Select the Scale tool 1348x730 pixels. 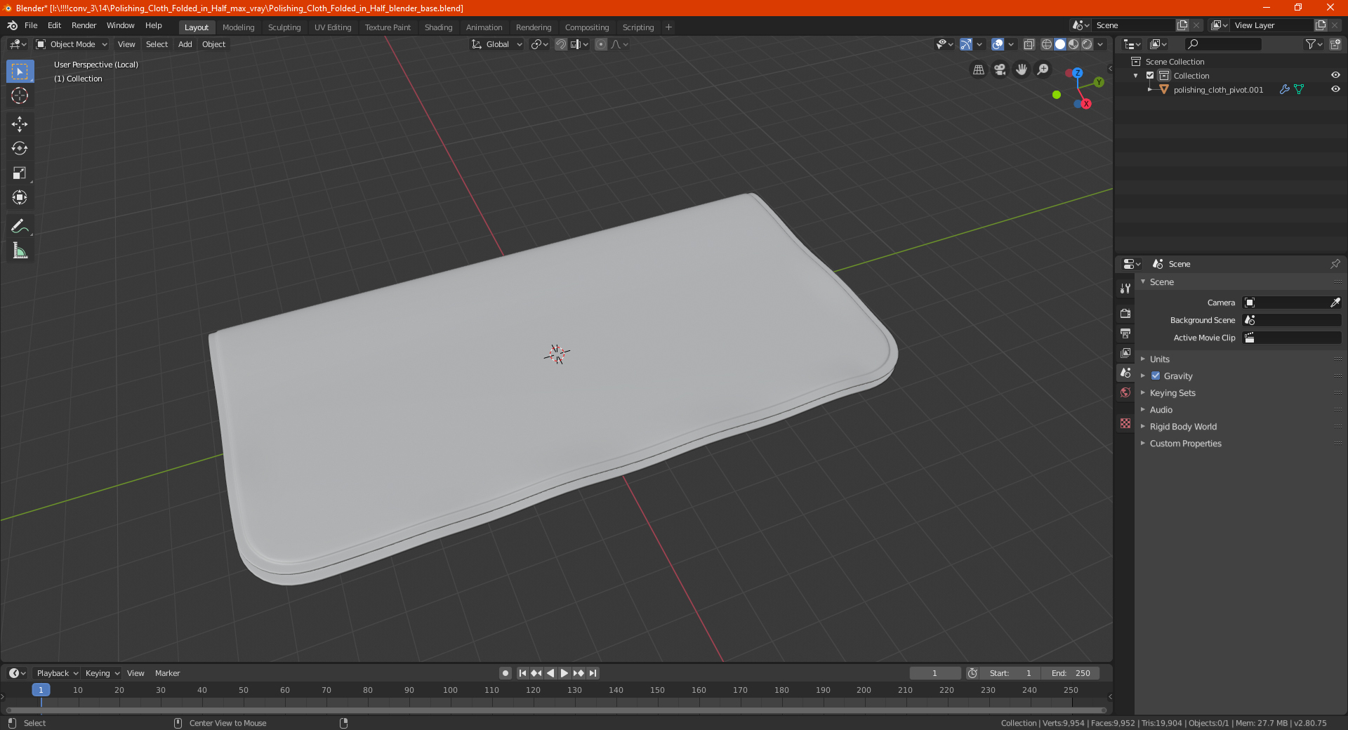tap(20, 173)
